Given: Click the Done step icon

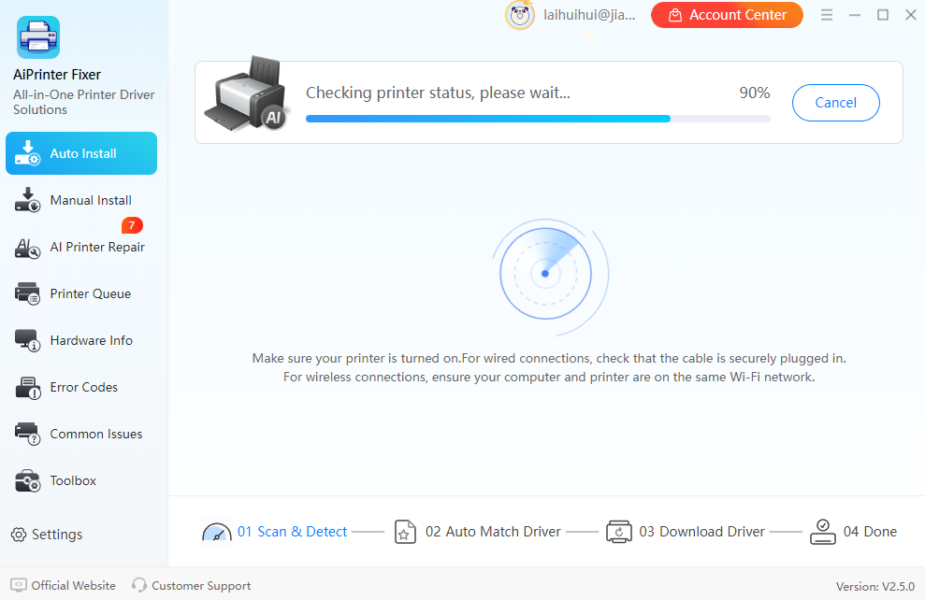Looking at the screenshot, I should pyautogui.click(x=823, y=532).
